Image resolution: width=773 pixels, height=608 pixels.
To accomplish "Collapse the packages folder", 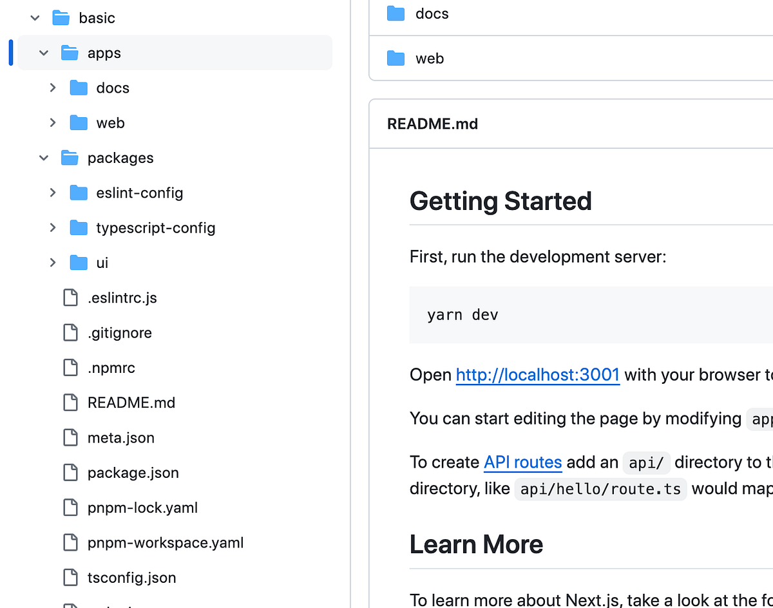I will (43, 158).
